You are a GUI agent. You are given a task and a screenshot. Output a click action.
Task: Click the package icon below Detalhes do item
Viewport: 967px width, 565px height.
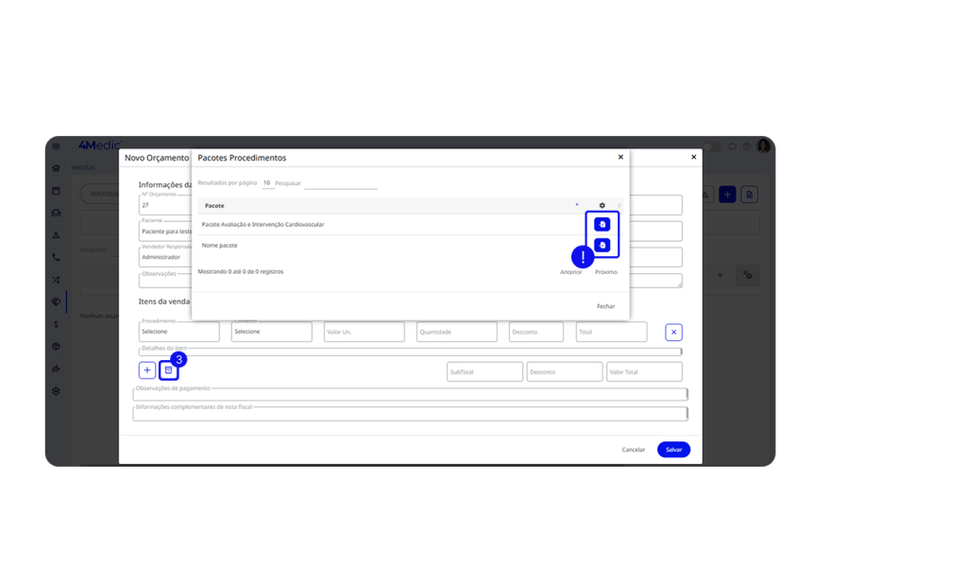pyautogui.click(x=169, y=370)
